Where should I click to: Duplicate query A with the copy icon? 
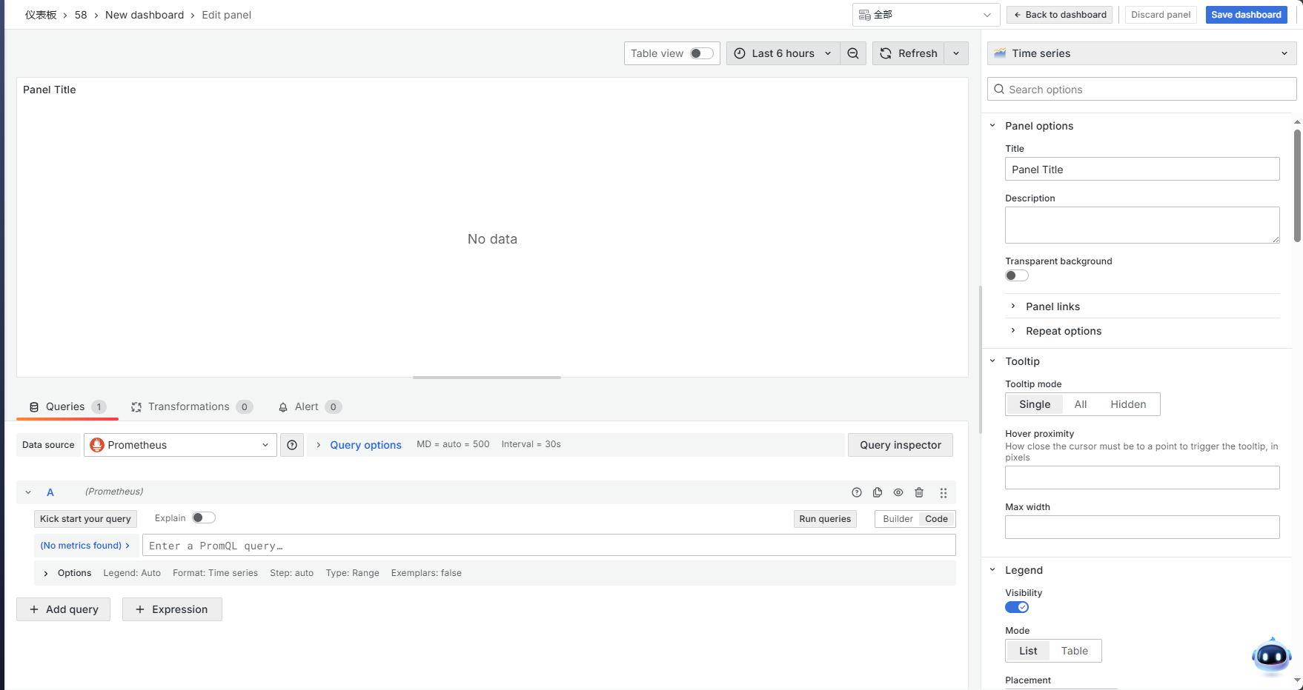pos(878,492)
